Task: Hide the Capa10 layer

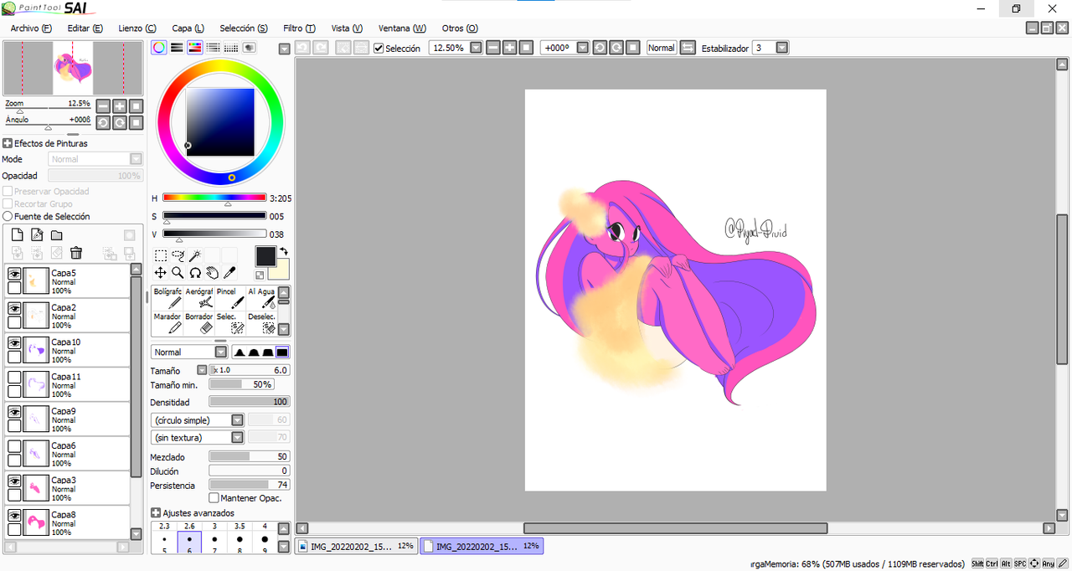Action: 14,343
